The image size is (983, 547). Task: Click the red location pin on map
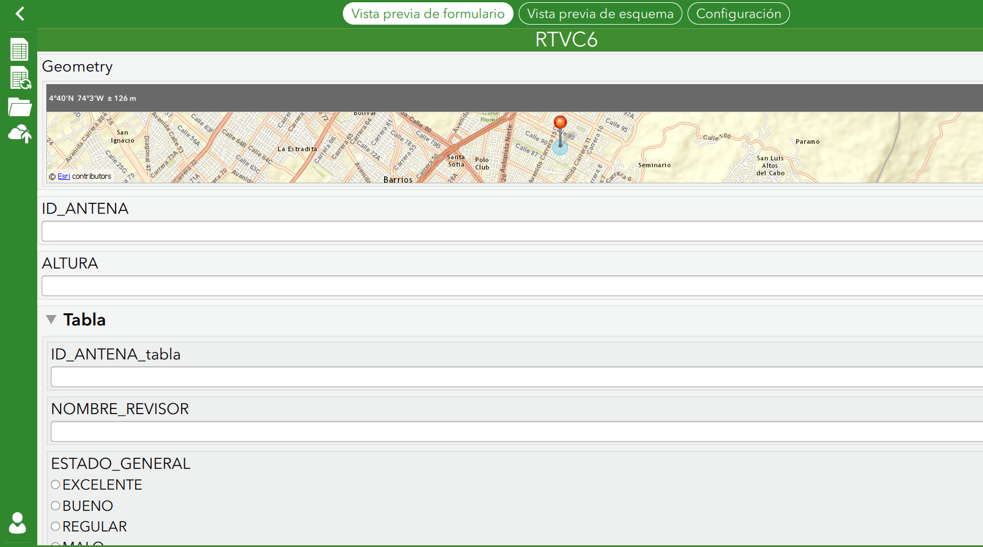(560, 123)
